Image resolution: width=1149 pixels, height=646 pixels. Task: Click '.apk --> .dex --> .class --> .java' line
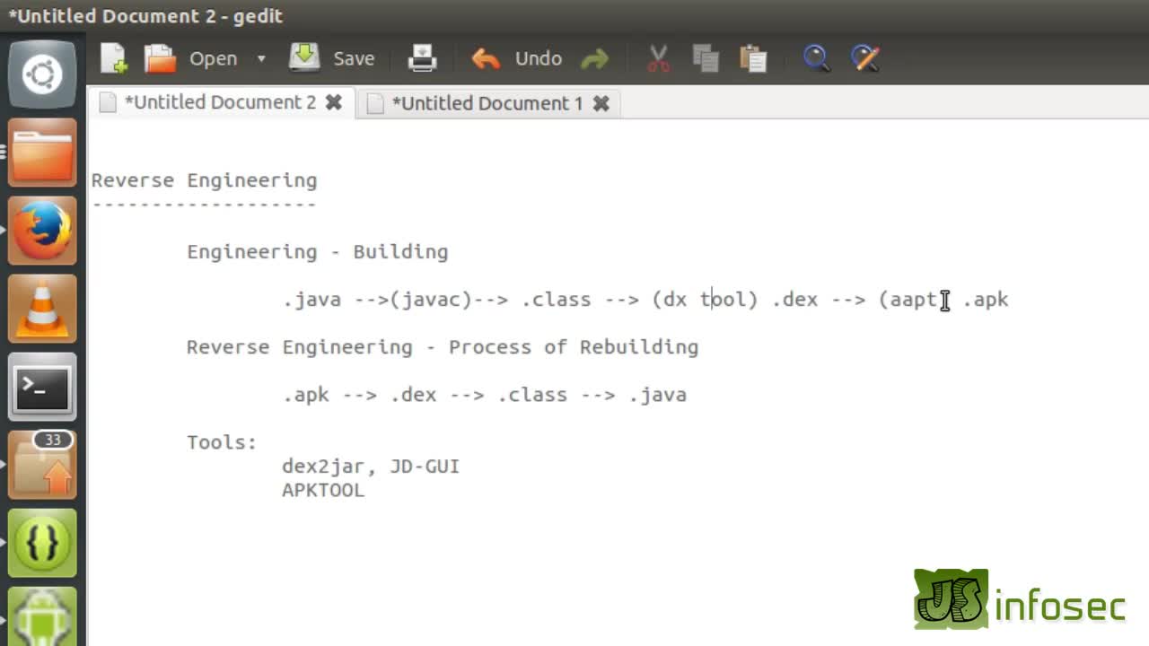click(485, 395)
